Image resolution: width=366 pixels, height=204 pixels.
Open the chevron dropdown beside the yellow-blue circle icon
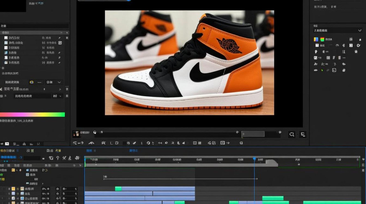click(x=54, y=82)
